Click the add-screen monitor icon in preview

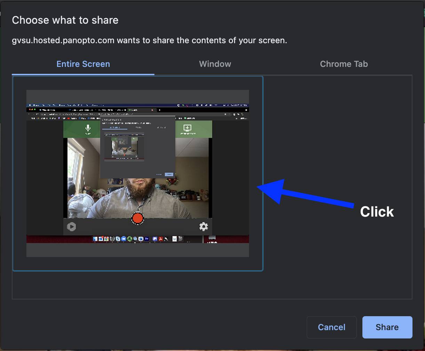[x=187, y=128]
